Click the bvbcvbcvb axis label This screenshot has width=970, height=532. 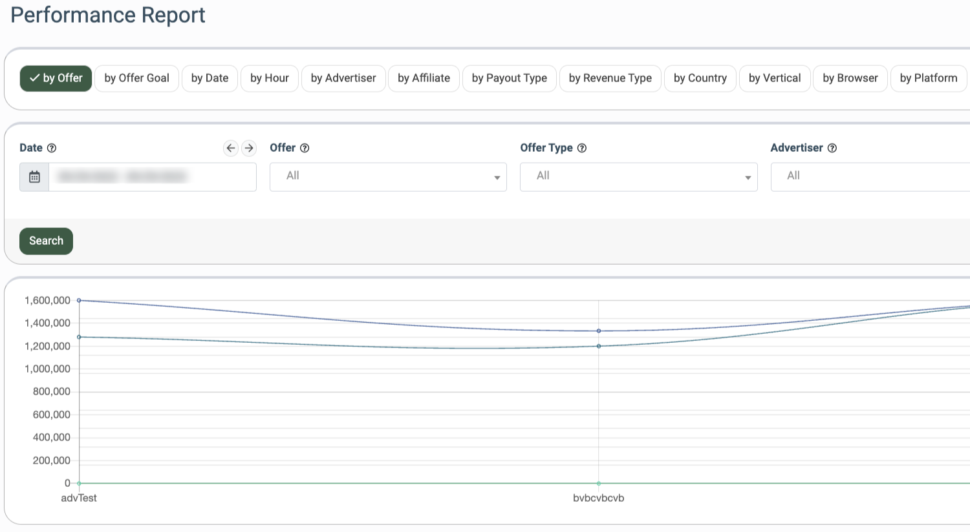[x=599, y=498]
